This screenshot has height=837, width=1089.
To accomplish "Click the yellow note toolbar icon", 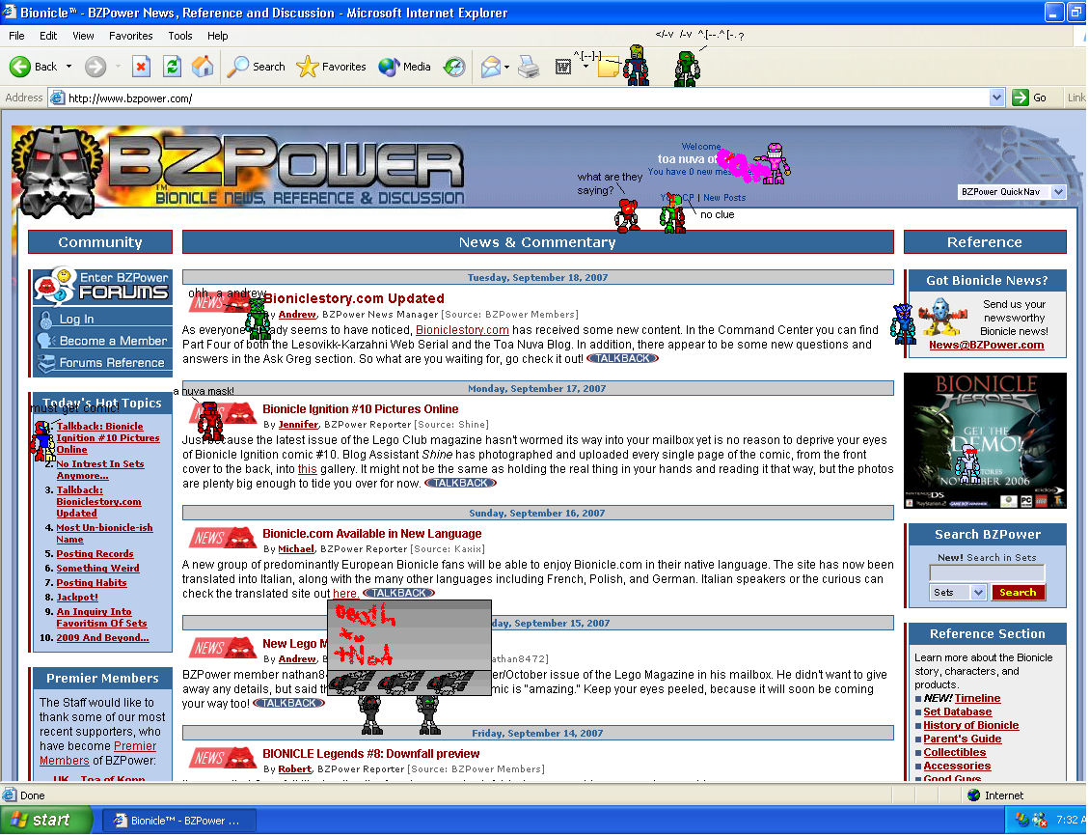I will (608, 68).
